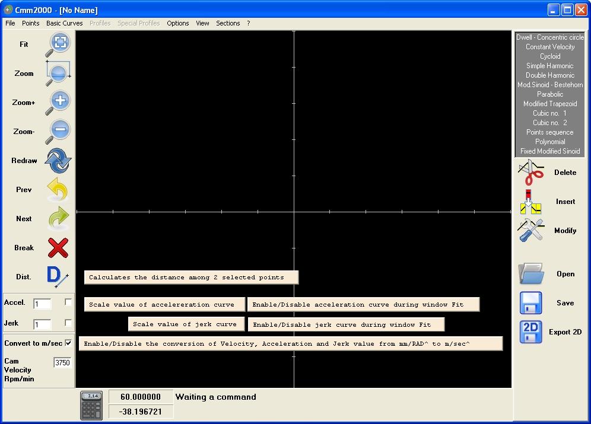This screenshot has height=424, width=591.
Task: Click the Zoom- magnifier icon
Action: pos(58,132)
